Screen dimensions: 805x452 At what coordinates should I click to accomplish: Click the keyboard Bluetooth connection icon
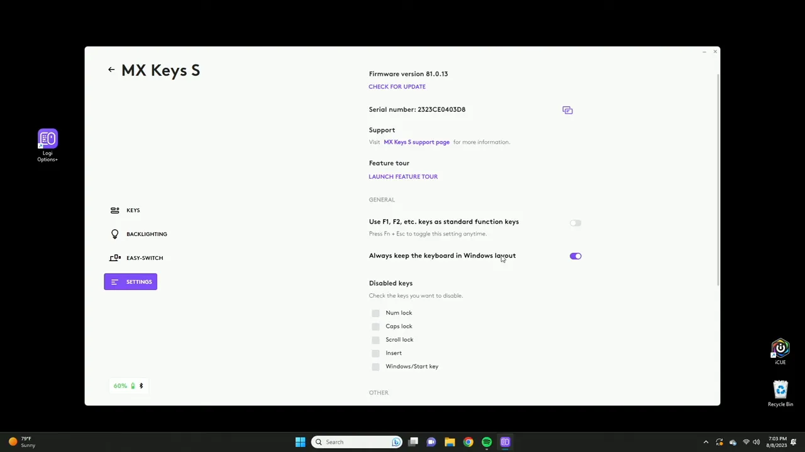(141, 385)
